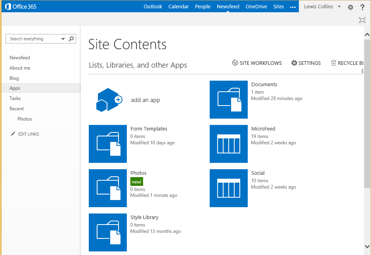Open the Photos library tile
Screen dimensions: 371x255
pyautogui.click(x=108, y=188)
